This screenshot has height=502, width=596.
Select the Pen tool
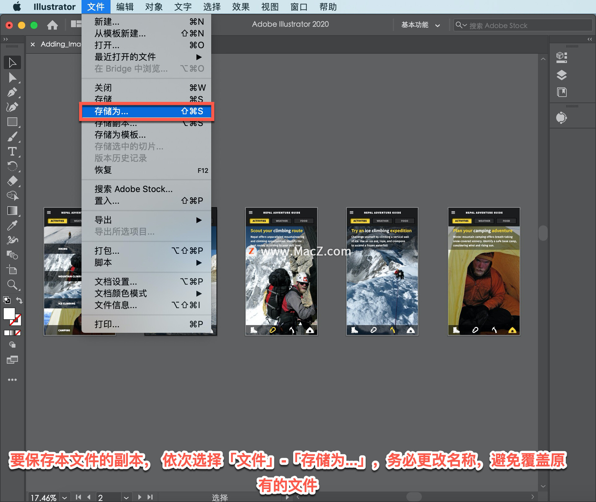[12, 92]
